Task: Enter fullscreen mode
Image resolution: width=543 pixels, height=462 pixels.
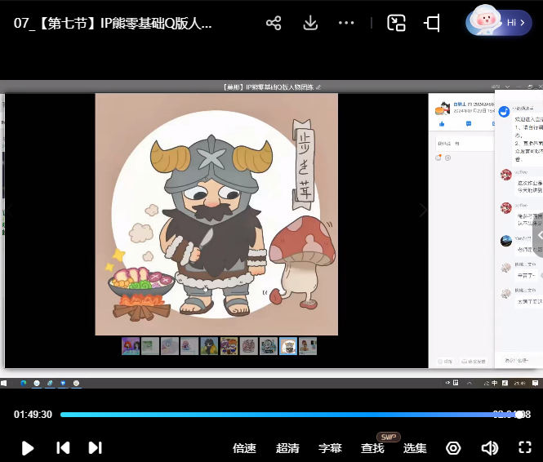Action: 525,447
